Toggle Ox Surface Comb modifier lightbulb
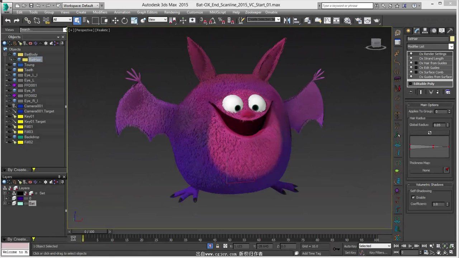 411,72
